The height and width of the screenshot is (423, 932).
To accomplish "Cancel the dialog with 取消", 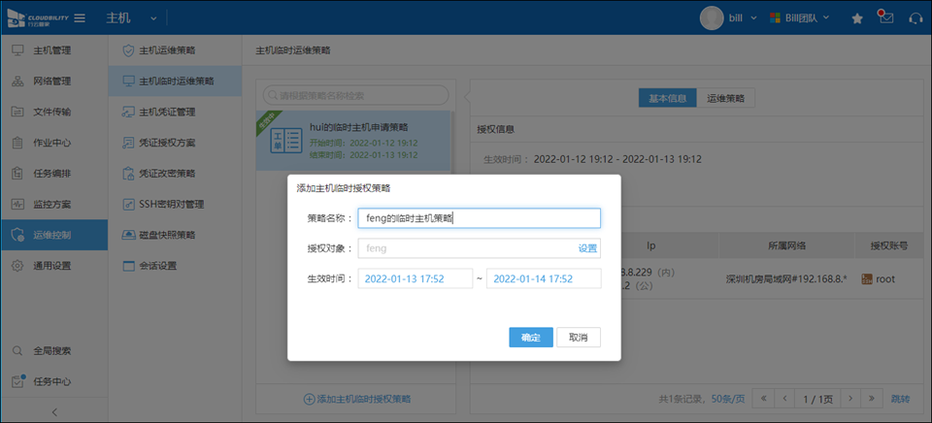I will [x=579, y=337].
